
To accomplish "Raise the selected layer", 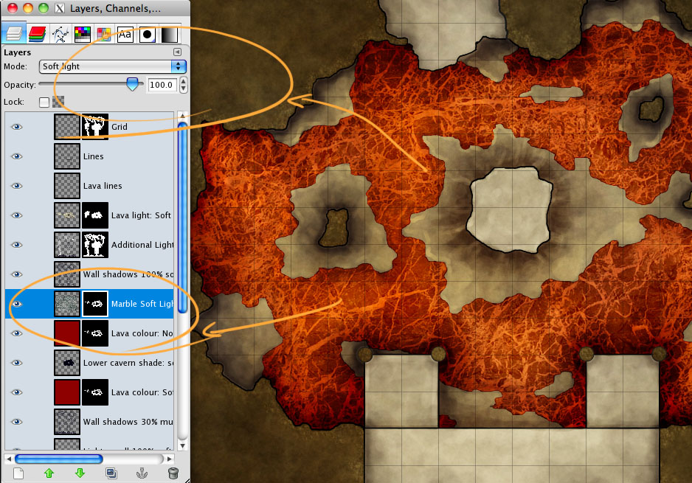I will (x=50, y=473).
